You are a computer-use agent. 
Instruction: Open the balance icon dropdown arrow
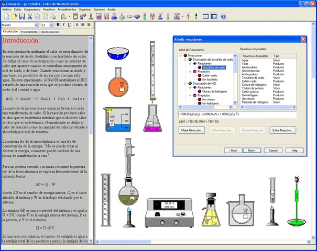[x=183, y=17]
